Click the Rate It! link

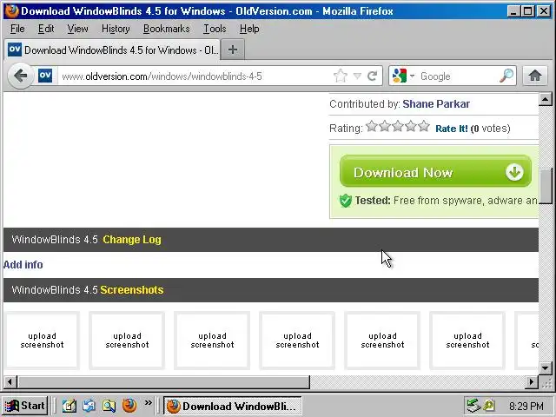point(452,129)
